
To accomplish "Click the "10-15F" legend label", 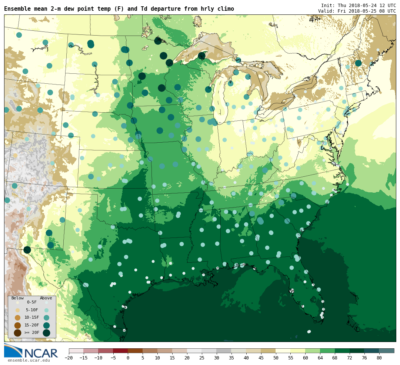I will click(32, 318).
